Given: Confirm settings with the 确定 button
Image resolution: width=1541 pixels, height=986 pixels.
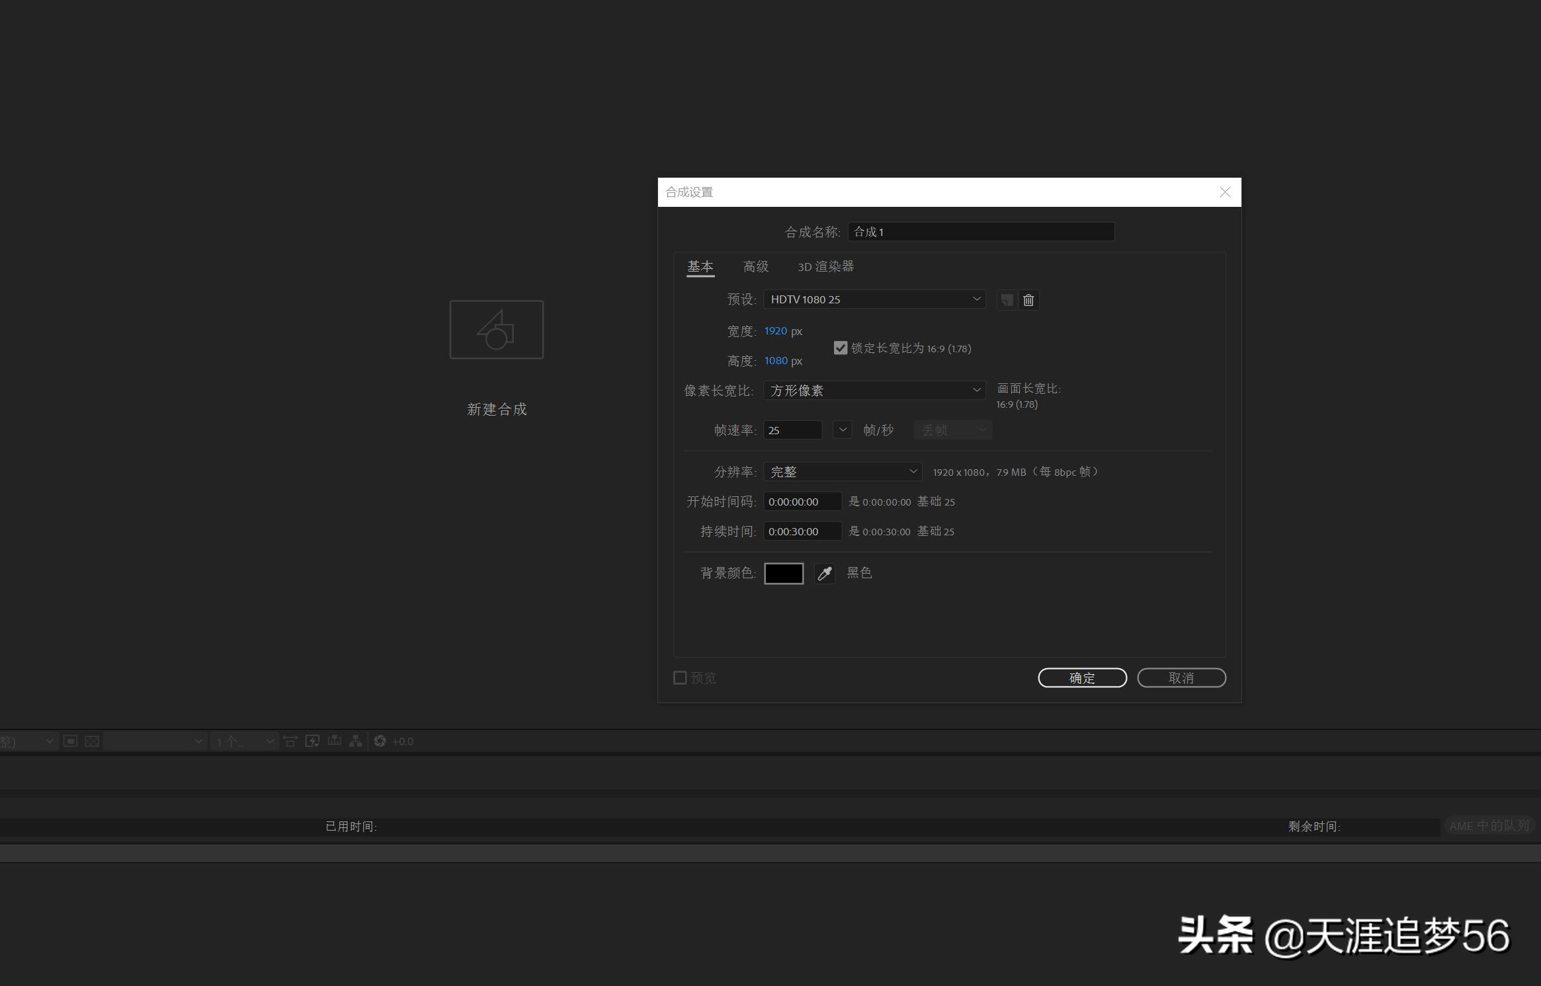Looking at the screenshot, I should click(x=1081, y=677).
